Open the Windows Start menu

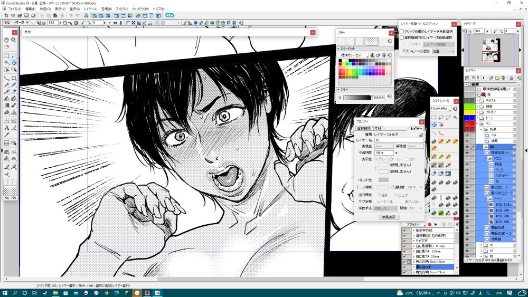[x=5, y=293]
